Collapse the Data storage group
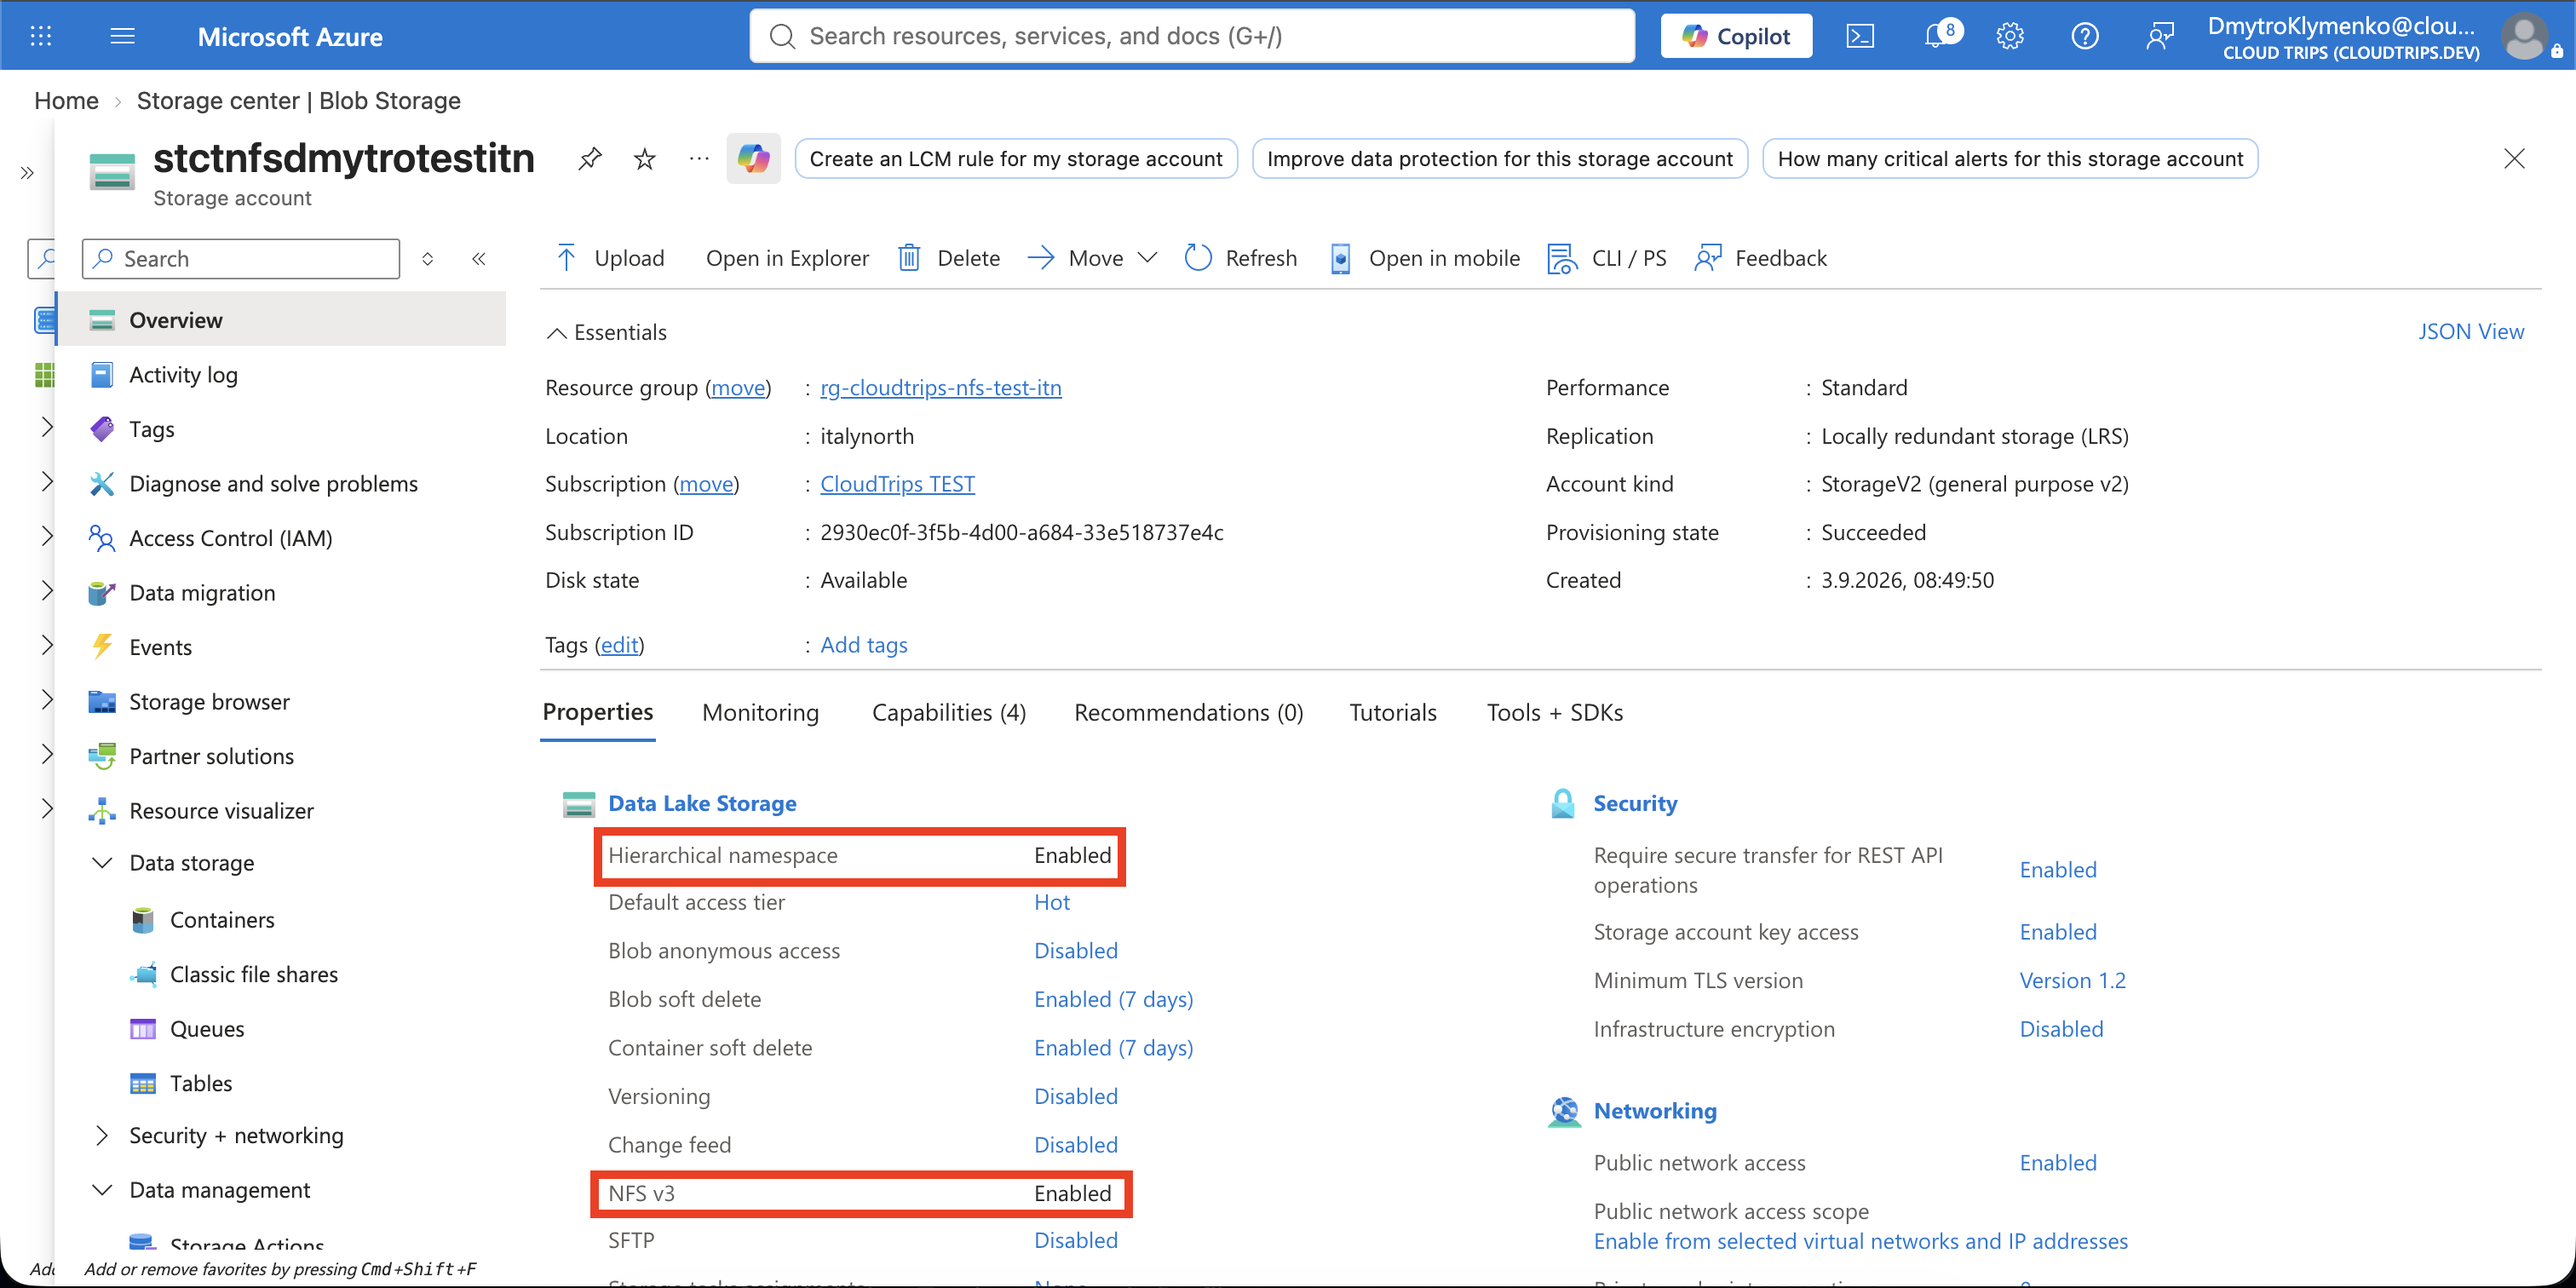The height and width of the screenshot is (1288, 2576). click(102, 862)
